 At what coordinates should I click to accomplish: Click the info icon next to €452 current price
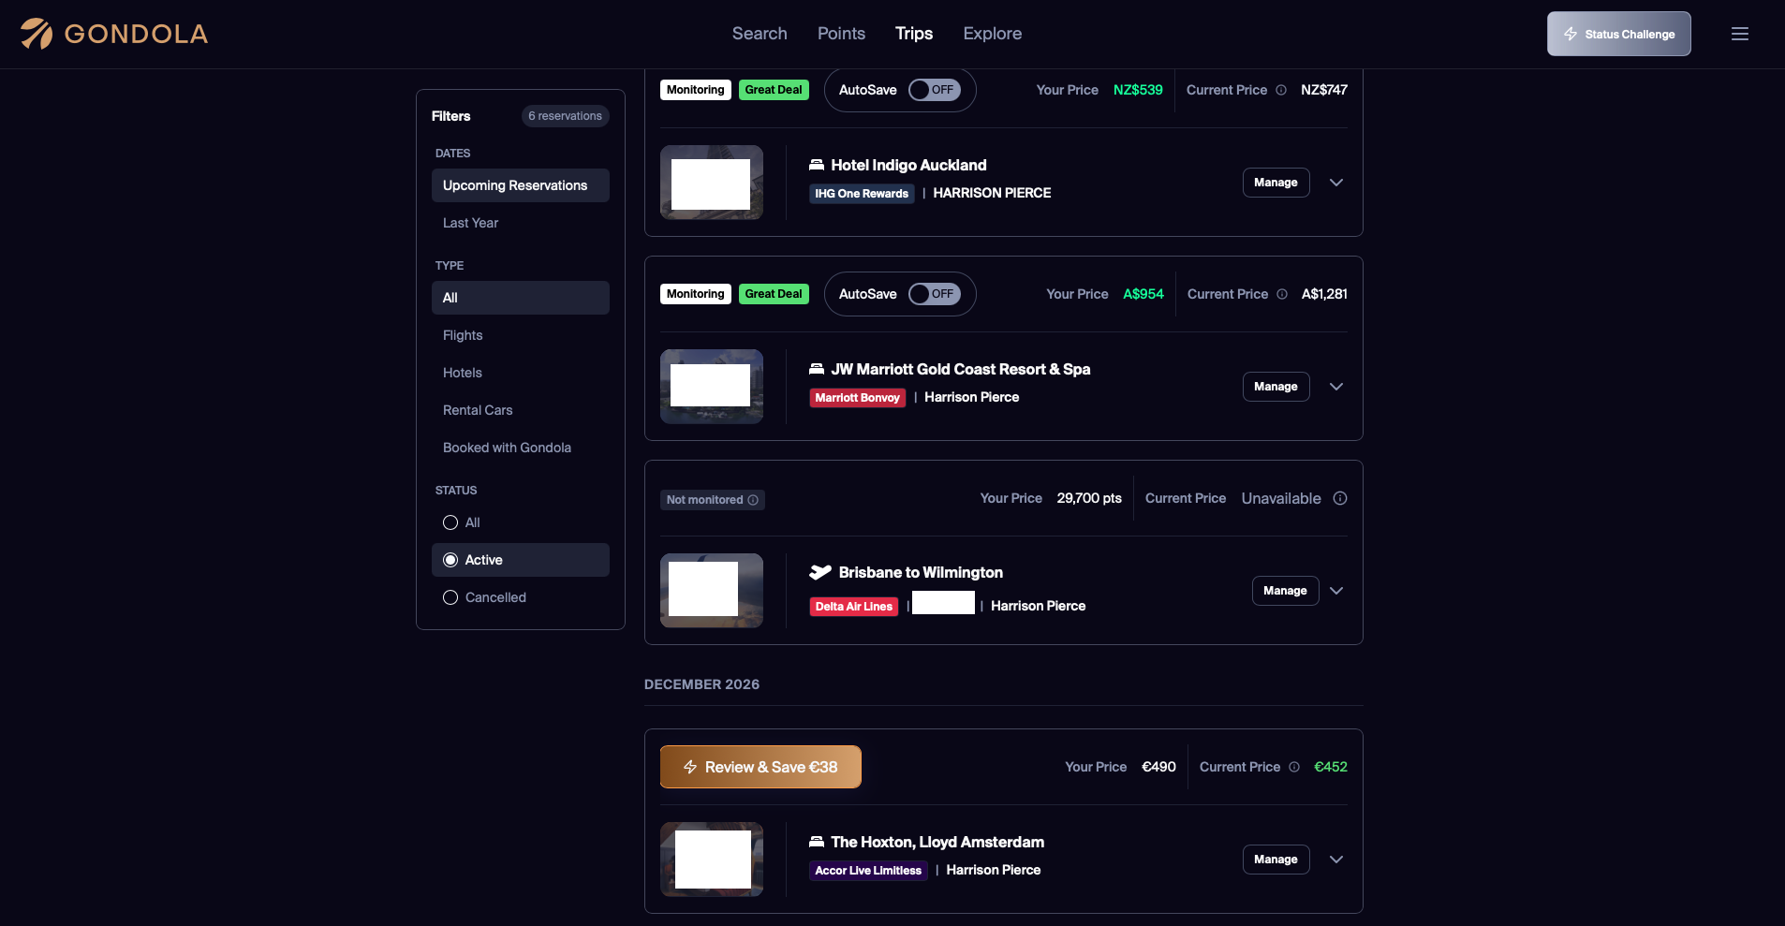pos(1294,767)
